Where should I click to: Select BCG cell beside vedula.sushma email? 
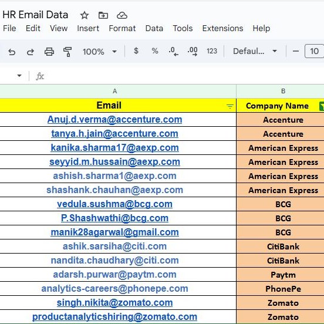[x=281, y=204]
